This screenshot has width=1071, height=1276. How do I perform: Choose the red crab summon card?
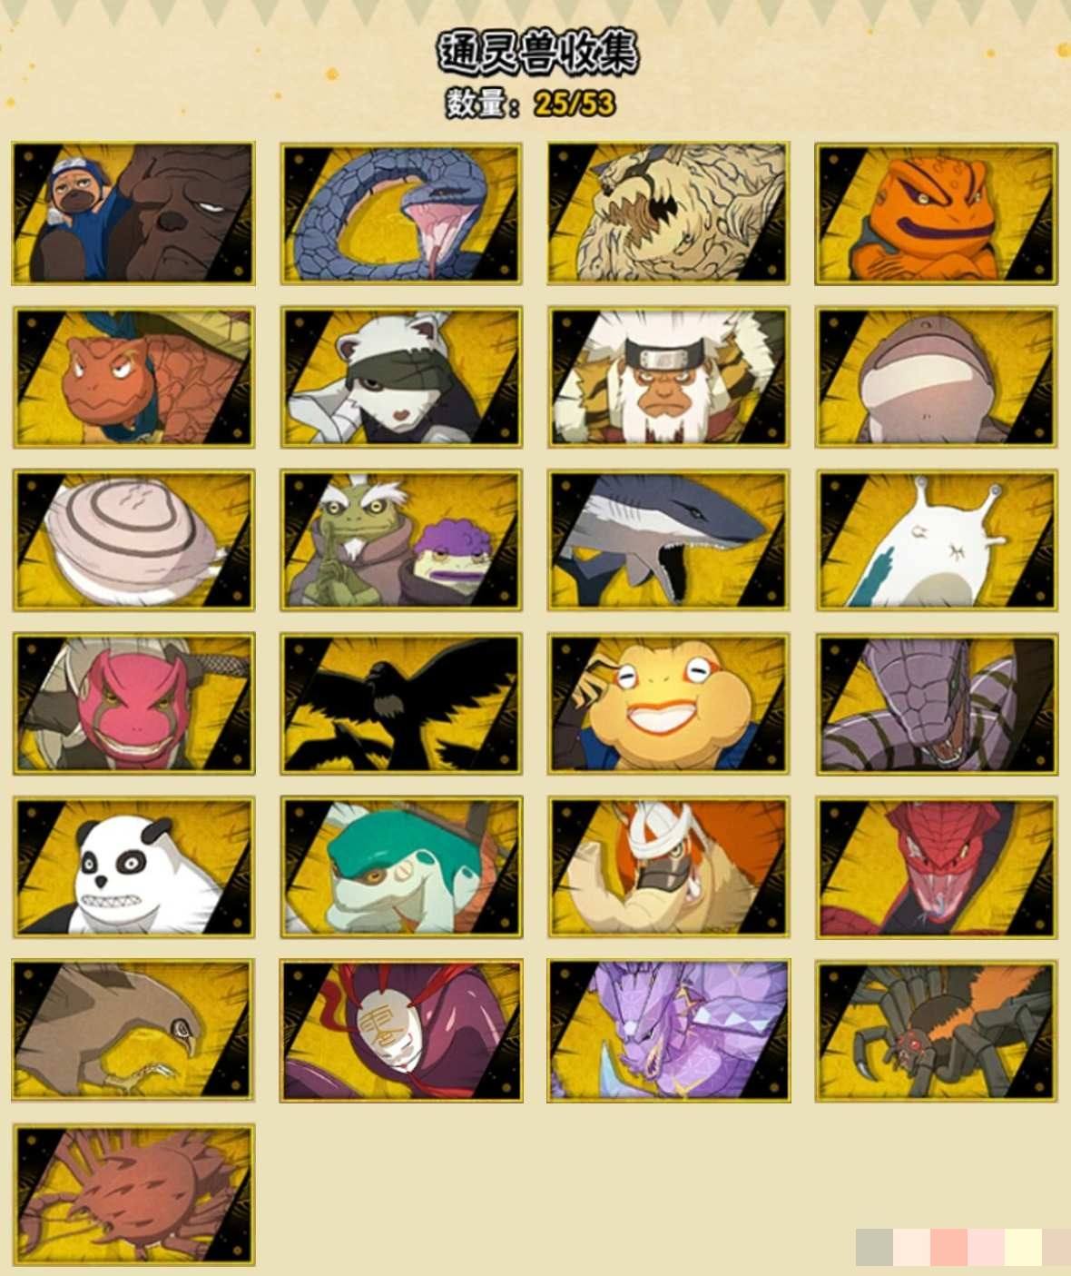[133, 1195]
